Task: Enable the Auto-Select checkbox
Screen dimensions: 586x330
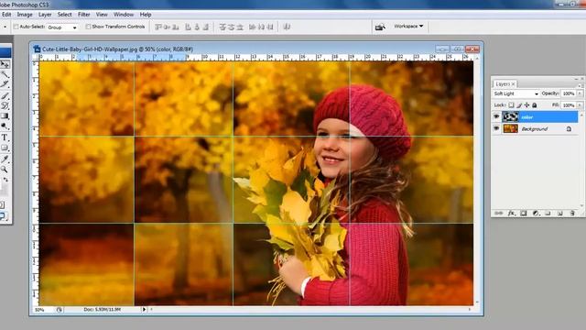Action: coord(16,27)
